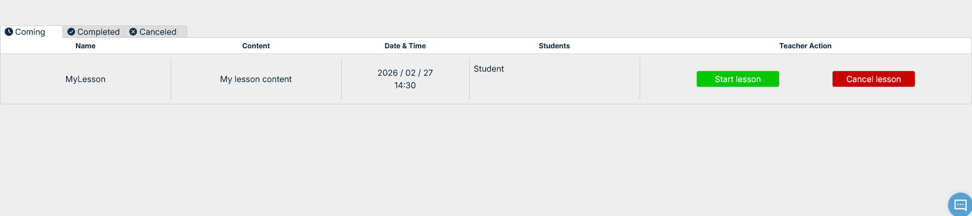Click the Date & Time column header
The width and height of the screenshot is (972, 216).
coord(405,46)
